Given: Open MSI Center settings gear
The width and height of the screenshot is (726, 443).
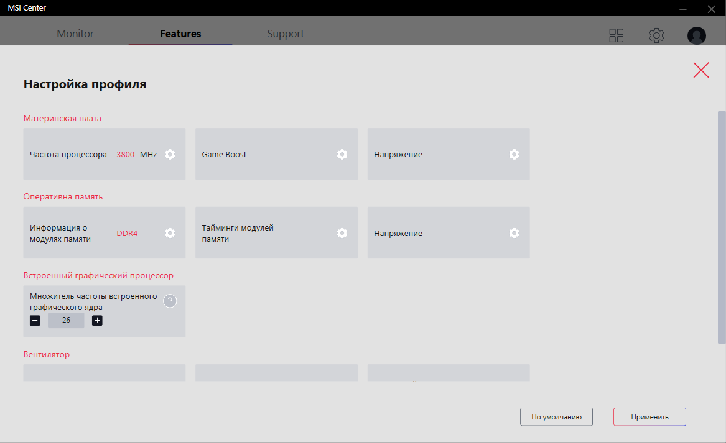Looking at the screenshot, I should (x=656, y=35).
